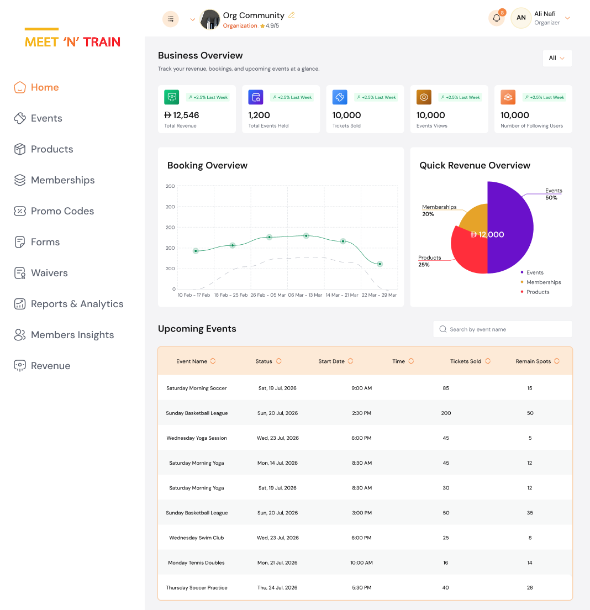The image size is (590, 610).
Task: Click the Events legend entry
Action: (532, 272)
